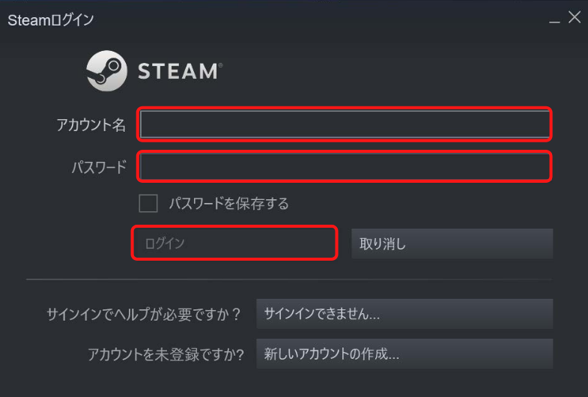Tick the パスワードを保存する checkbox
Image resolution: width=588 pixels, height=397 pixels.
[148, 204]
